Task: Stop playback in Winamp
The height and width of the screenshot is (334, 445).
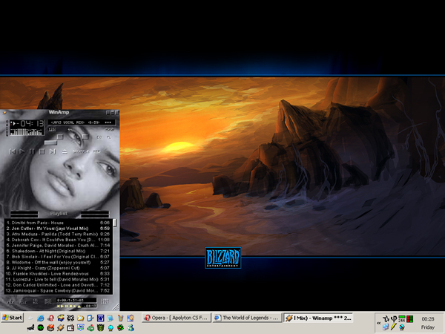Action: coord(43,151)
